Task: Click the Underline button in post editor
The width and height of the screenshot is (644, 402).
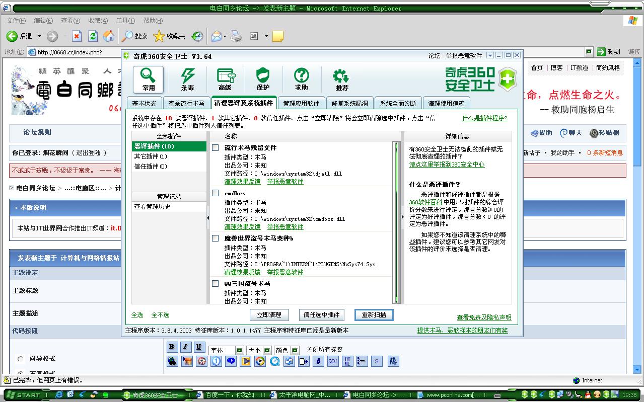Action: pos(199,347)
